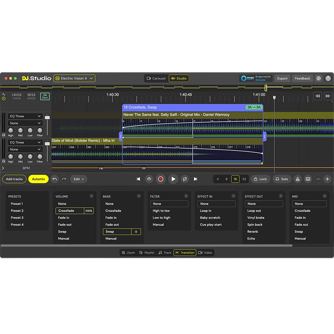Viewport: 334px width, 334px height.
Task: Click top track volume fader
Action: tap(47, 118)
